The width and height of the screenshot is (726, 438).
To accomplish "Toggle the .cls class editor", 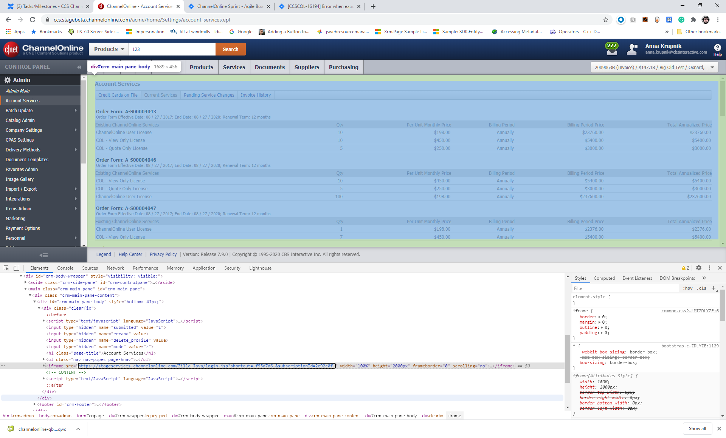I will pyautogui.click(x=702, y=288).
